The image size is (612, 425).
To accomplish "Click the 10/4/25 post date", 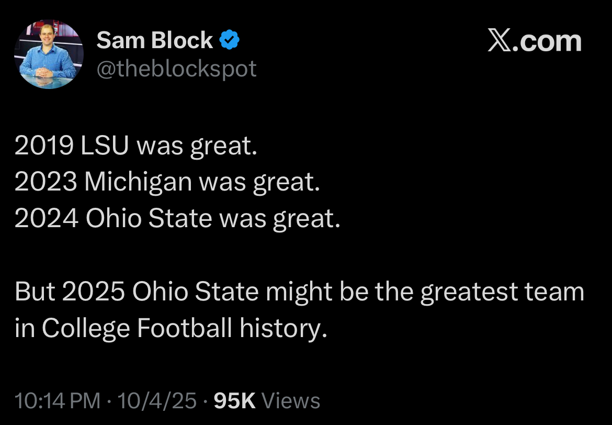I will [x=157, y=401].
